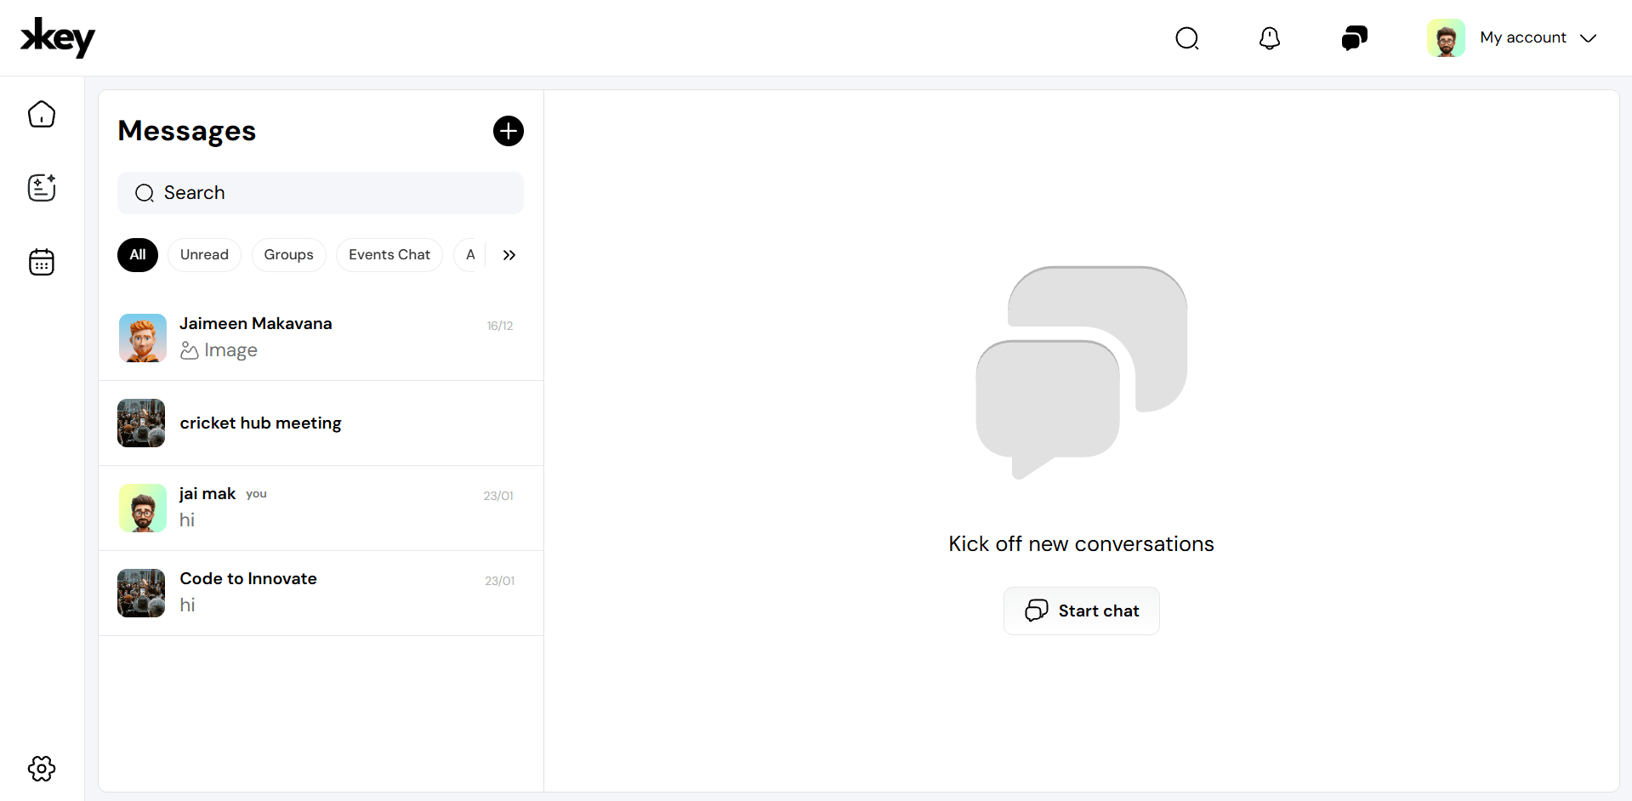Viewport: 1632px width, 801px height.
Task: Create new message with plus button
Action: (508, 131)
